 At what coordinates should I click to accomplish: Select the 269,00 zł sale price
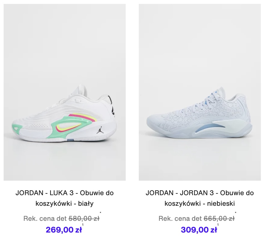pos(64,230)
